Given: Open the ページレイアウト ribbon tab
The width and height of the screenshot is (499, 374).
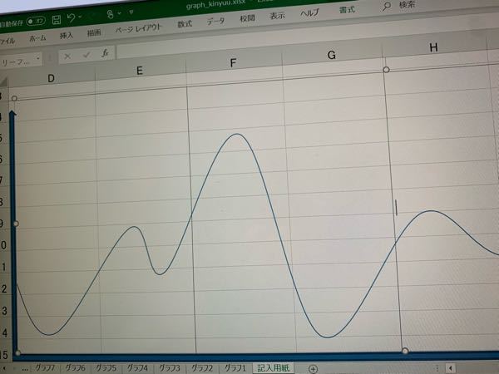Looking at the screenshot, I should pyautogui.click(x=138, y=32).
